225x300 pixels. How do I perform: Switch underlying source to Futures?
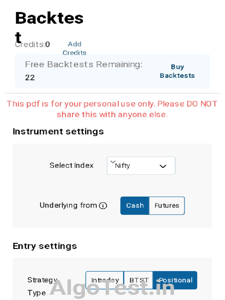[x=167, y=206]
